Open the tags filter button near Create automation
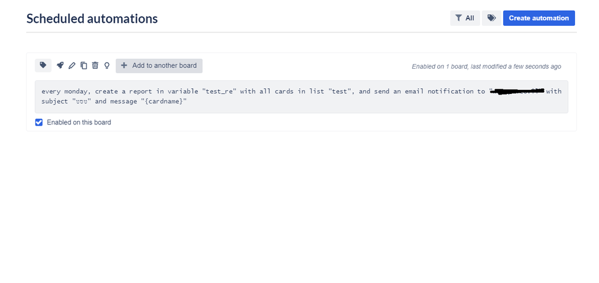The height and width of the screenshot is (283, 599). coord(491,18)
